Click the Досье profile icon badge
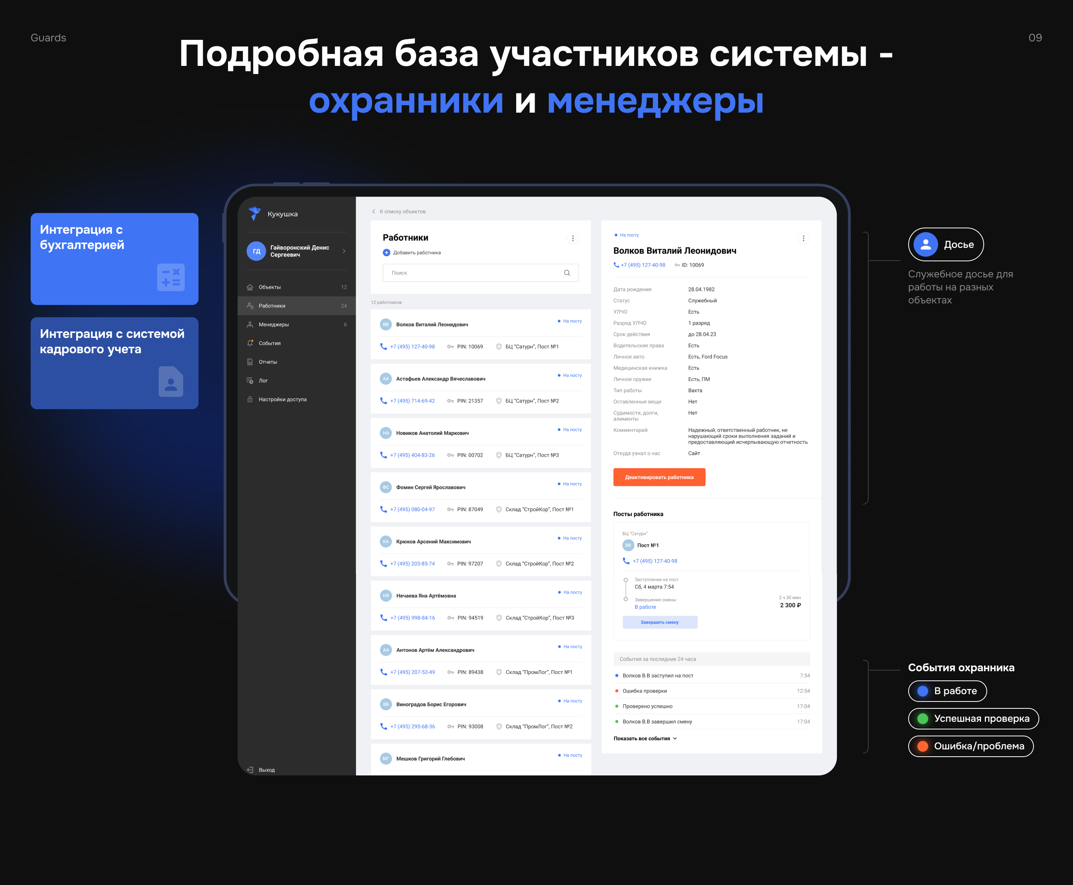Viewport: 1073px width, 885px height. (x=925, y=245)
